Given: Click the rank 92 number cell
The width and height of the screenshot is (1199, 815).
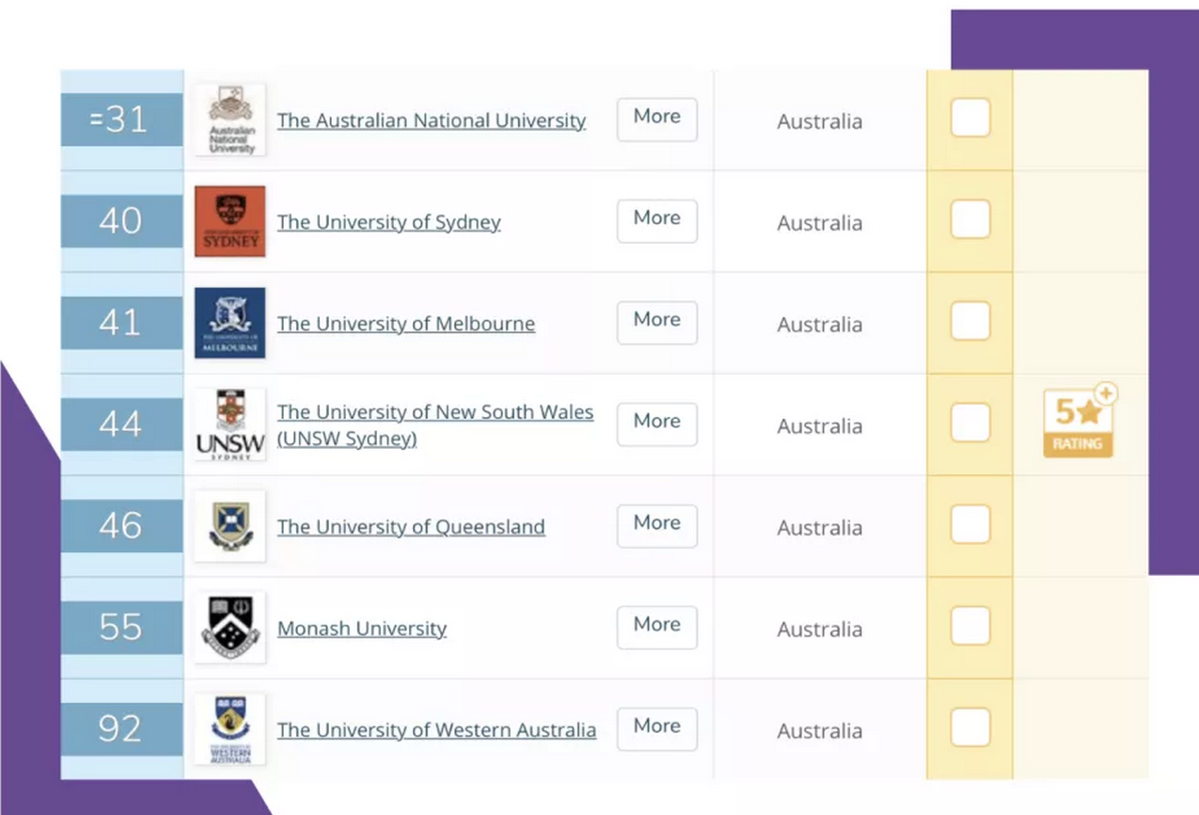Looking at the screenshot, I should click(120, 729).
